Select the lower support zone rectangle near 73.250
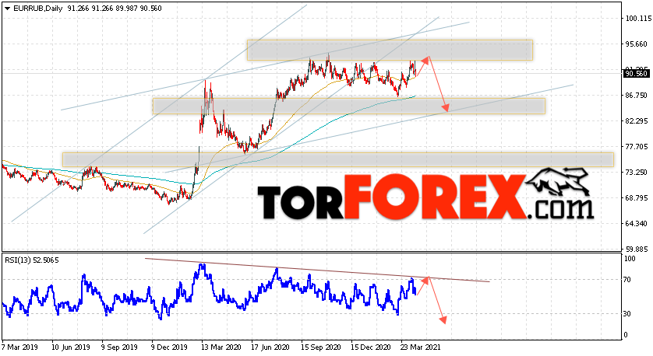Screen dimensions: 653x356 pyautogui.click(x=338, y=160)
